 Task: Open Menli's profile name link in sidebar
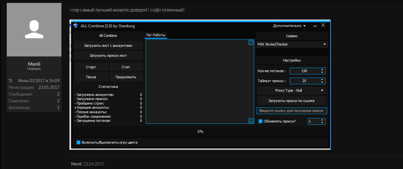[x=34, y=64]
